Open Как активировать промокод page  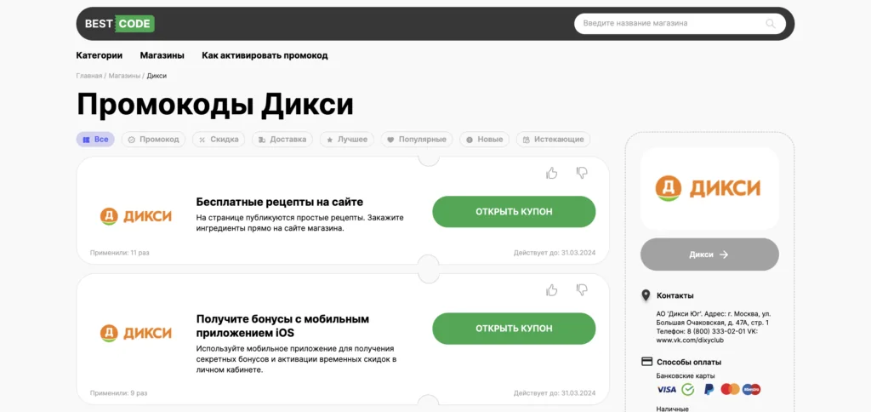coord(265,55)
